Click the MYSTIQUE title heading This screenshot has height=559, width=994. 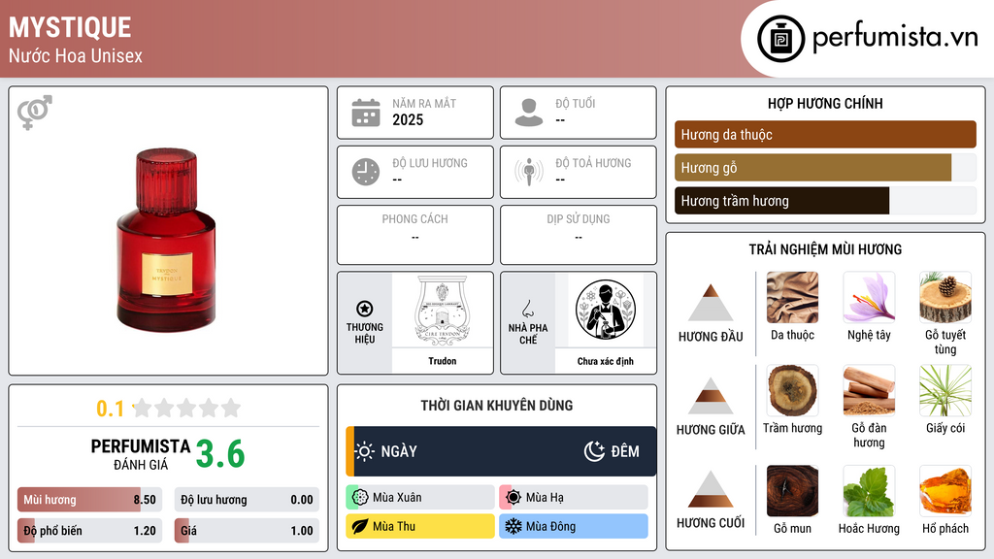point(70,27)
